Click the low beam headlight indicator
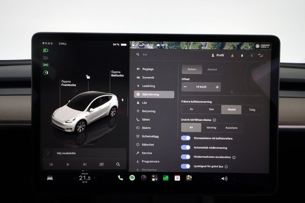The height and width of the screenshot is (203, 305). 46,51
